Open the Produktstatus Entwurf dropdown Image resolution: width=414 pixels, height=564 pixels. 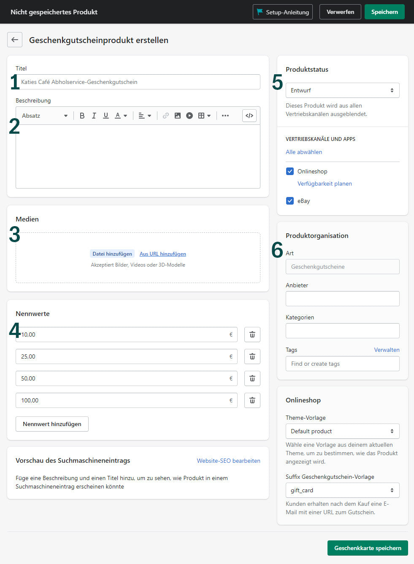(x=342, y=90)
